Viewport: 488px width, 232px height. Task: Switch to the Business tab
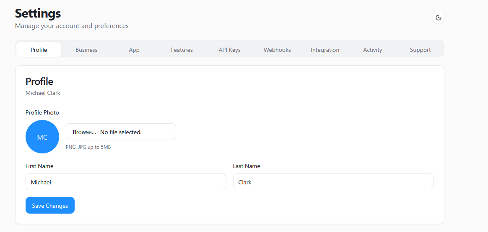coord(86,50)
